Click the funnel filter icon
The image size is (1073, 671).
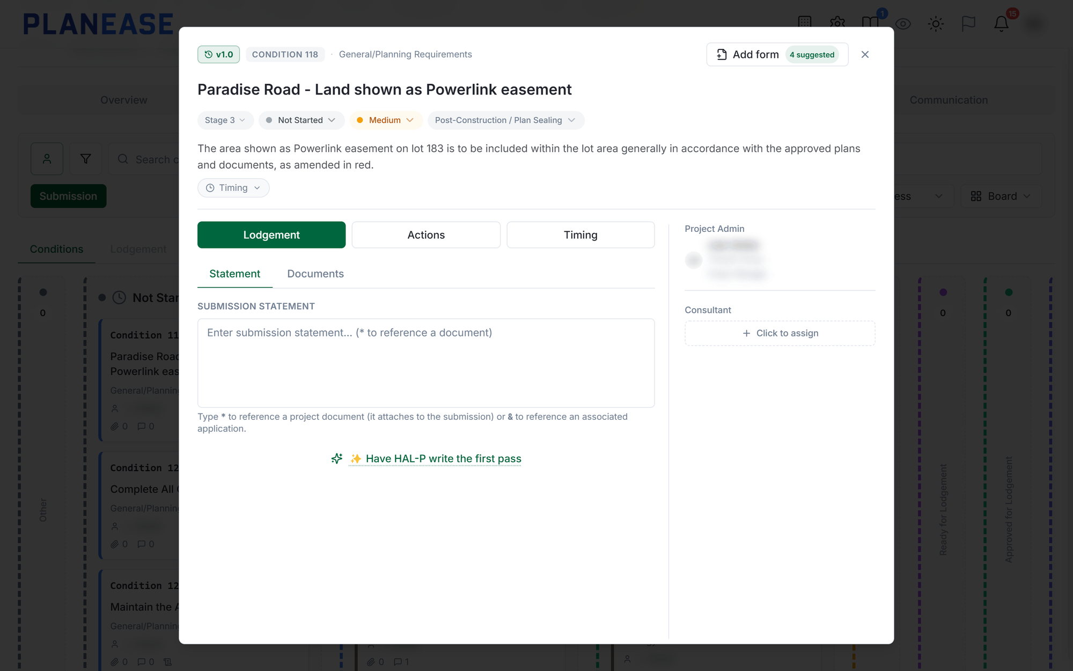[85, 159]
